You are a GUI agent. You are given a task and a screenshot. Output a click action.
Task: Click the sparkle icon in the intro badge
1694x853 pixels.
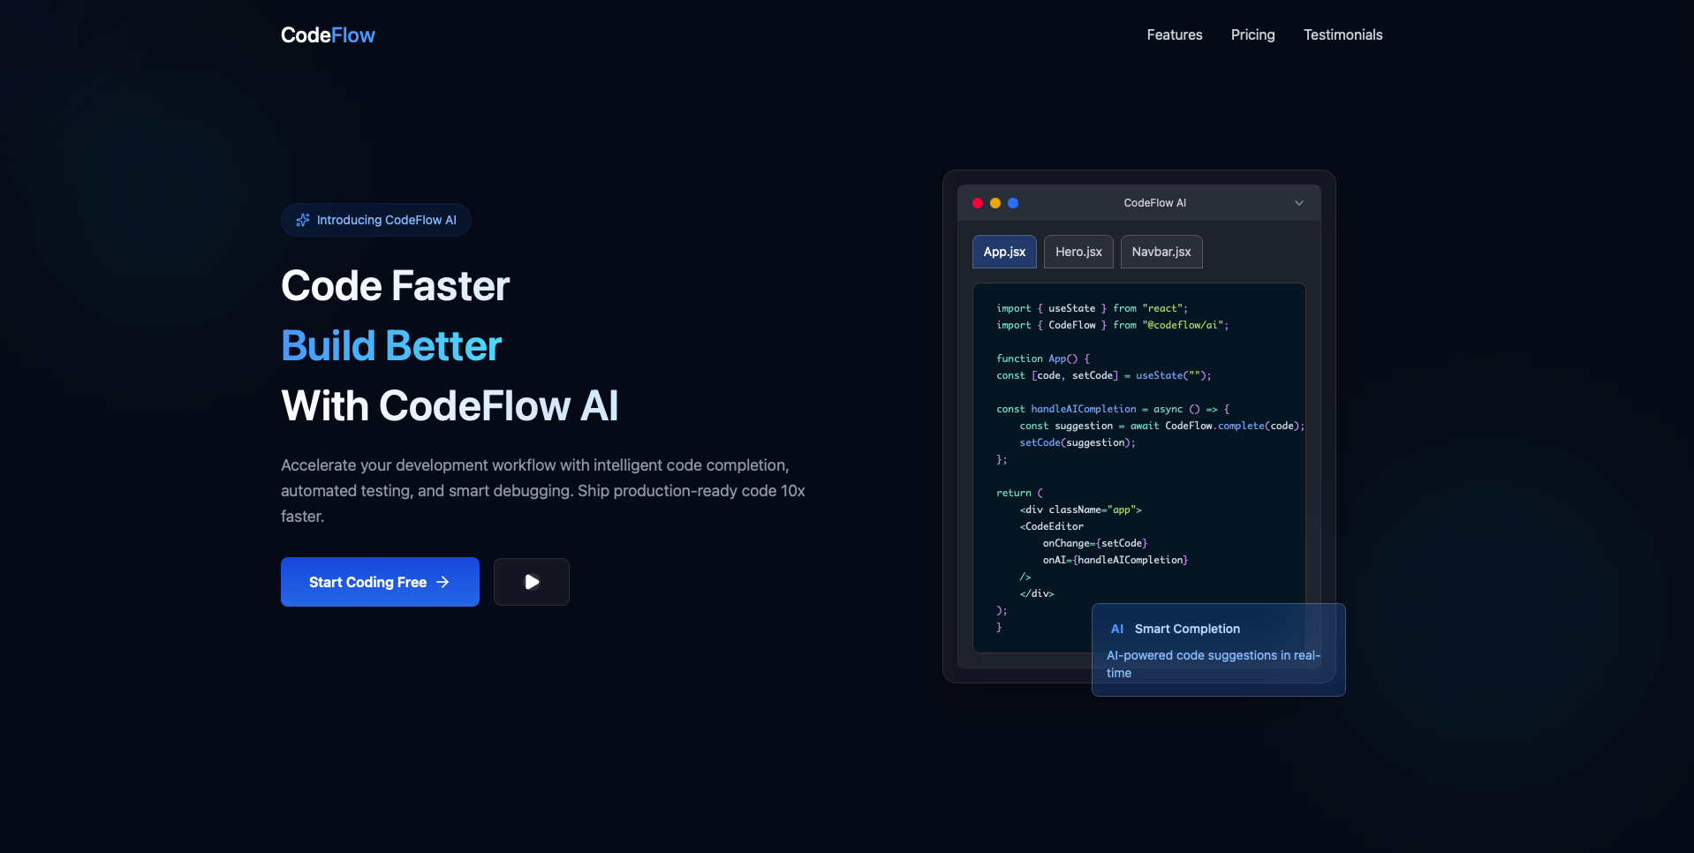pyautogui.click(x=303, y=220)
